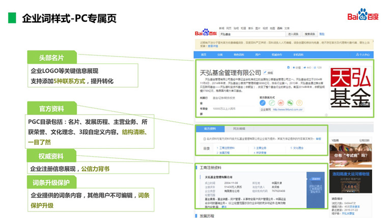Jump to catalog item 2 发展历程
The height and width of the screenshot is (218, 387).
223,153
